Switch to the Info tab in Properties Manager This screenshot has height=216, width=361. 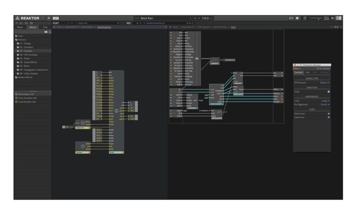click(x=307, y=72)
